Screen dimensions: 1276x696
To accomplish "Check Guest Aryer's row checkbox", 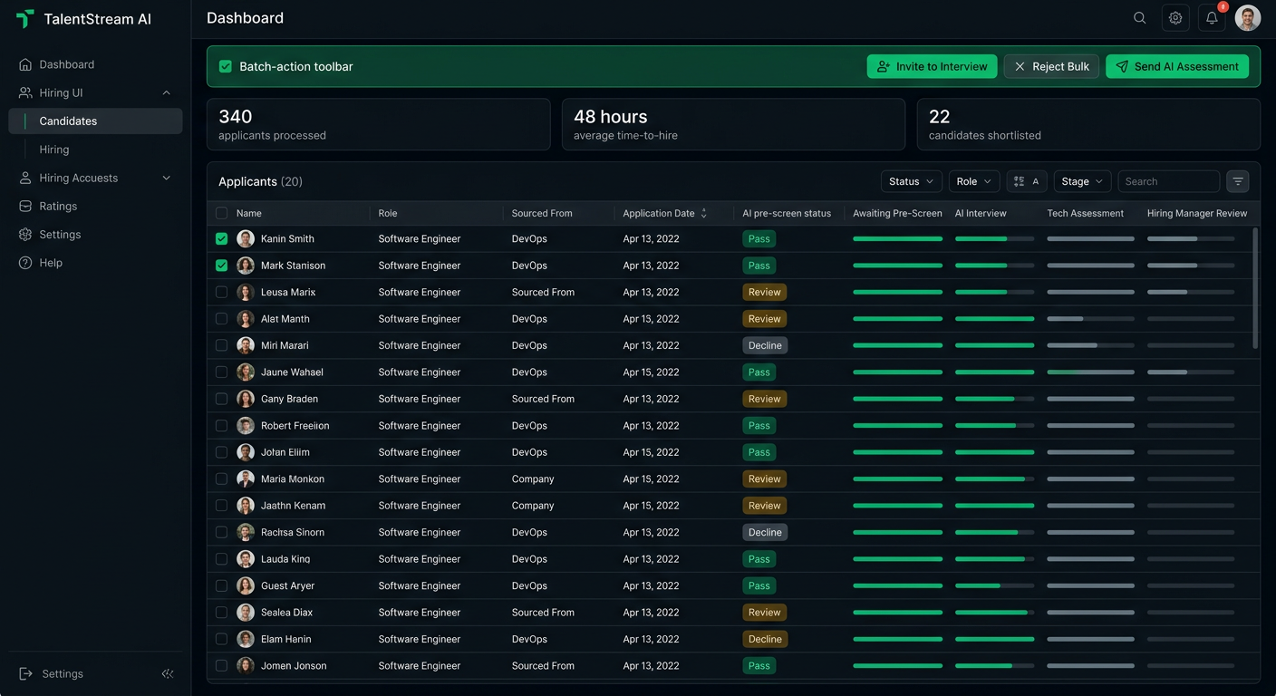I will [222, 585].
